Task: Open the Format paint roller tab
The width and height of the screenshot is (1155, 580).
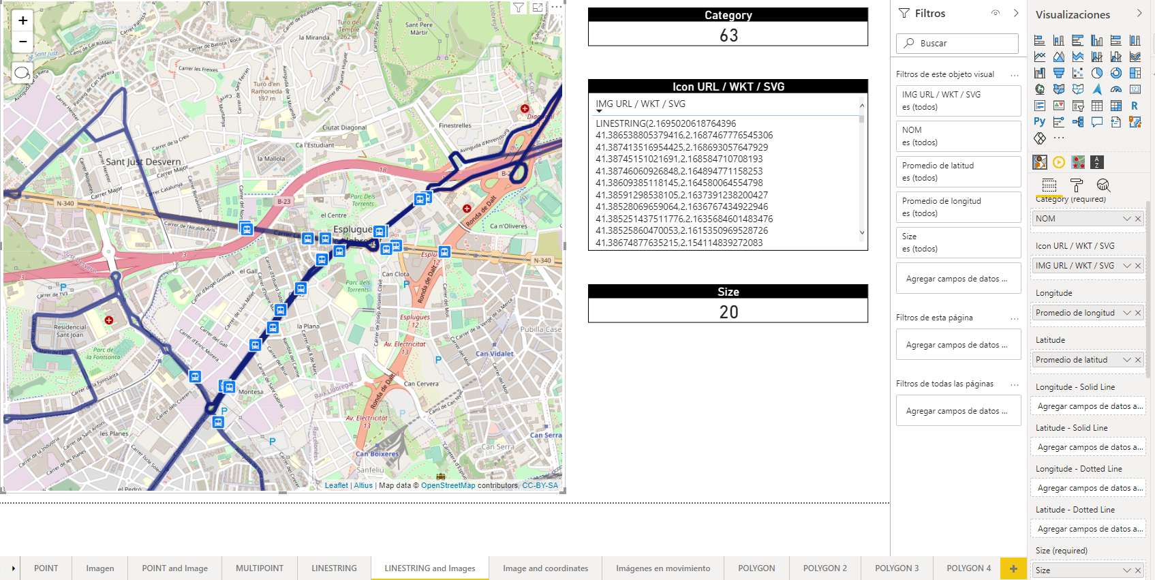Action: (x=1077, y=185)
